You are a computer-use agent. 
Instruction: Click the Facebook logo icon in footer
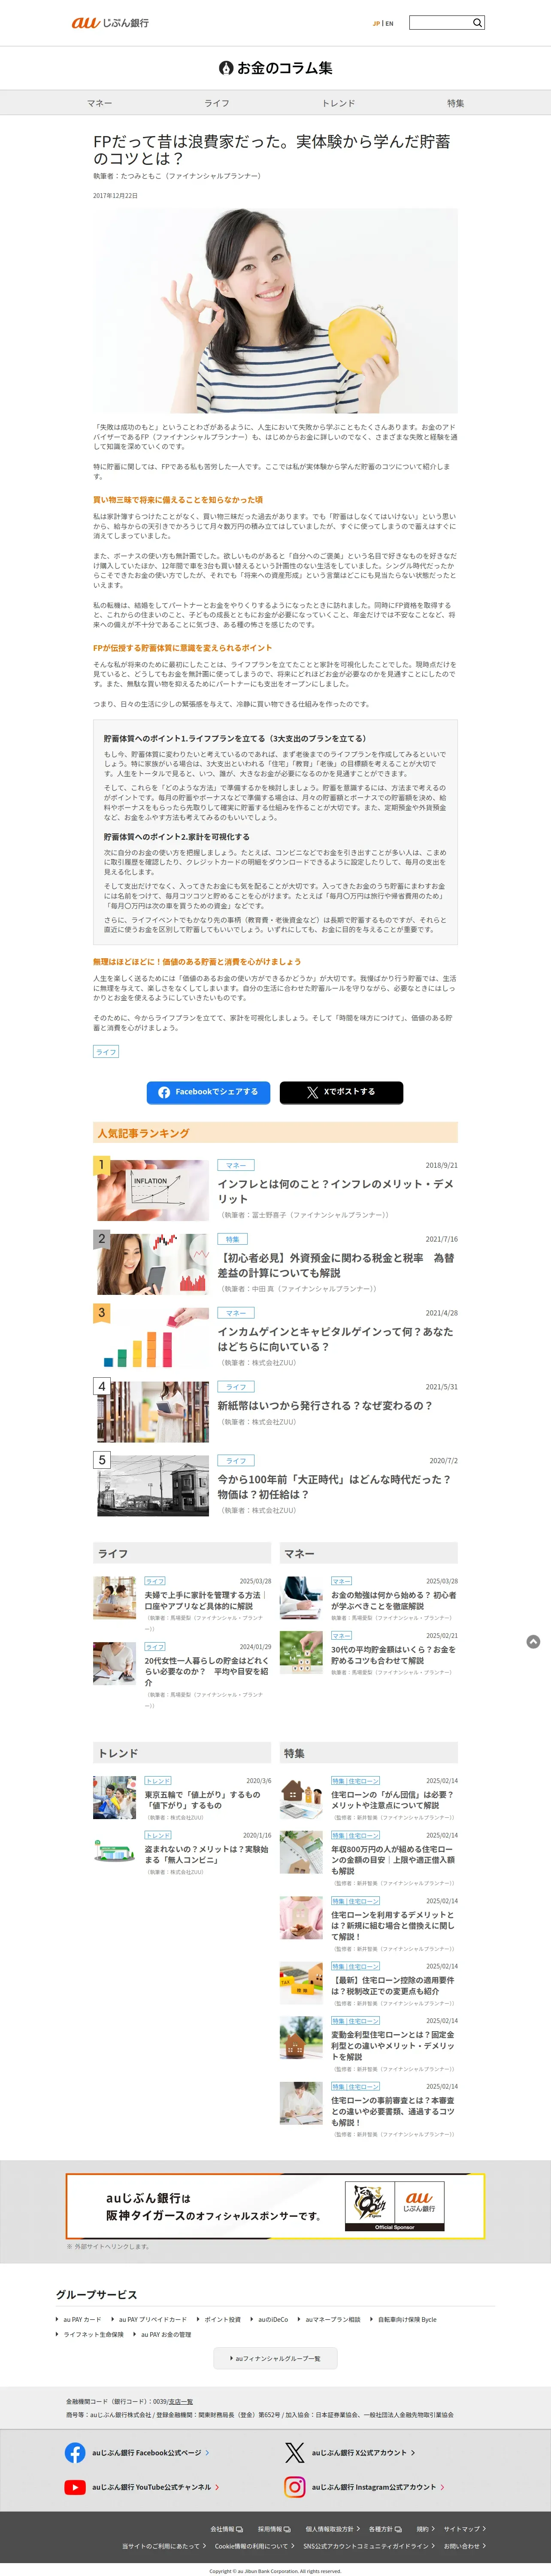75,2453
